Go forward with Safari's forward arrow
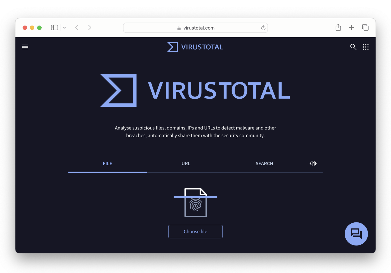Viewport: 391px width, 273px height. pyautogui.click(x=89, y=28)
